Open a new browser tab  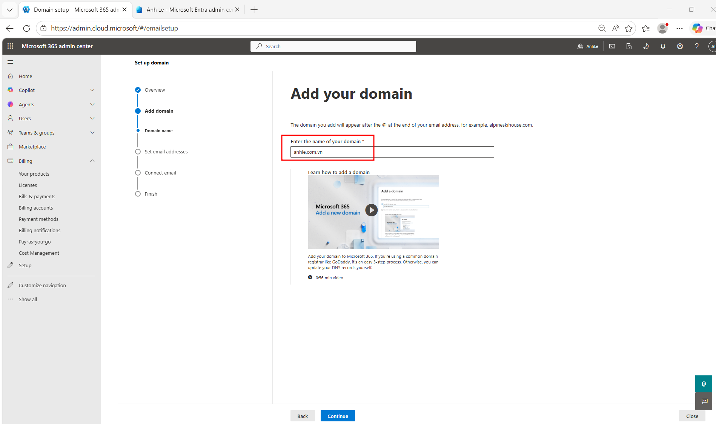coord(254,10)
